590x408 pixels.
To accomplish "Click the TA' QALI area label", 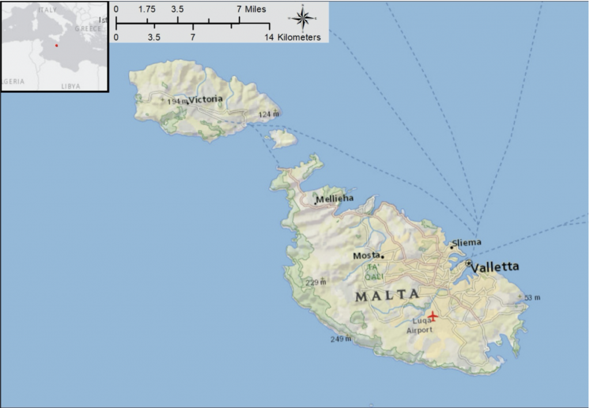I will (376, 270).
